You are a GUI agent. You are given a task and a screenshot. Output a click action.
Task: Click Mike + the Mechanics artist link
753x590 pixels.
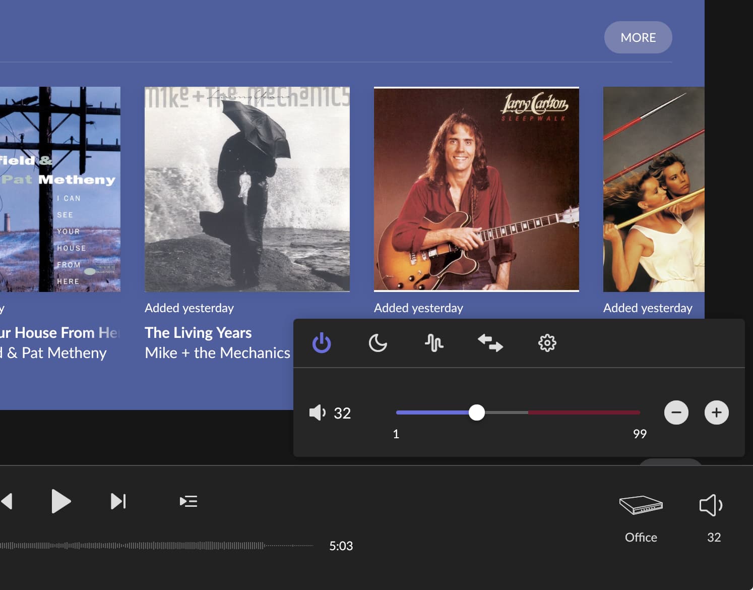[x=217, y=353]
